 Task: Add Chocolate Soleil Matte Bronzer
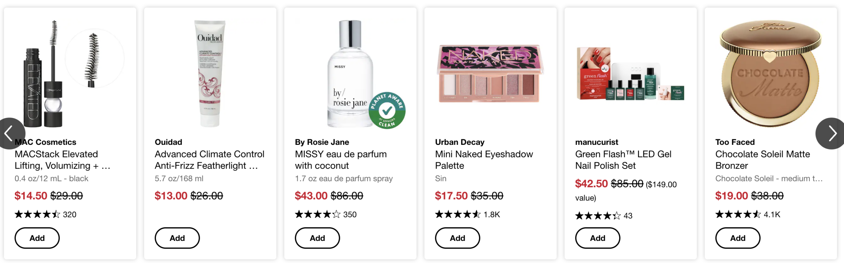pos(738,238)
